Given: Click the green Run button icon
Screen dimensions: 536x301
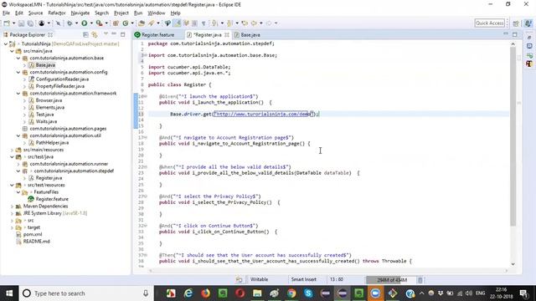Looking at the screenshot, I should tap(84, 23).
